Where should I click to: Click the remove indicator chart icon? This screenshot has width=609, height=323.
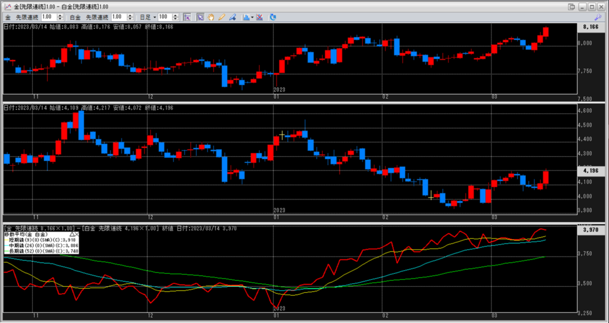tap(261, 17)
